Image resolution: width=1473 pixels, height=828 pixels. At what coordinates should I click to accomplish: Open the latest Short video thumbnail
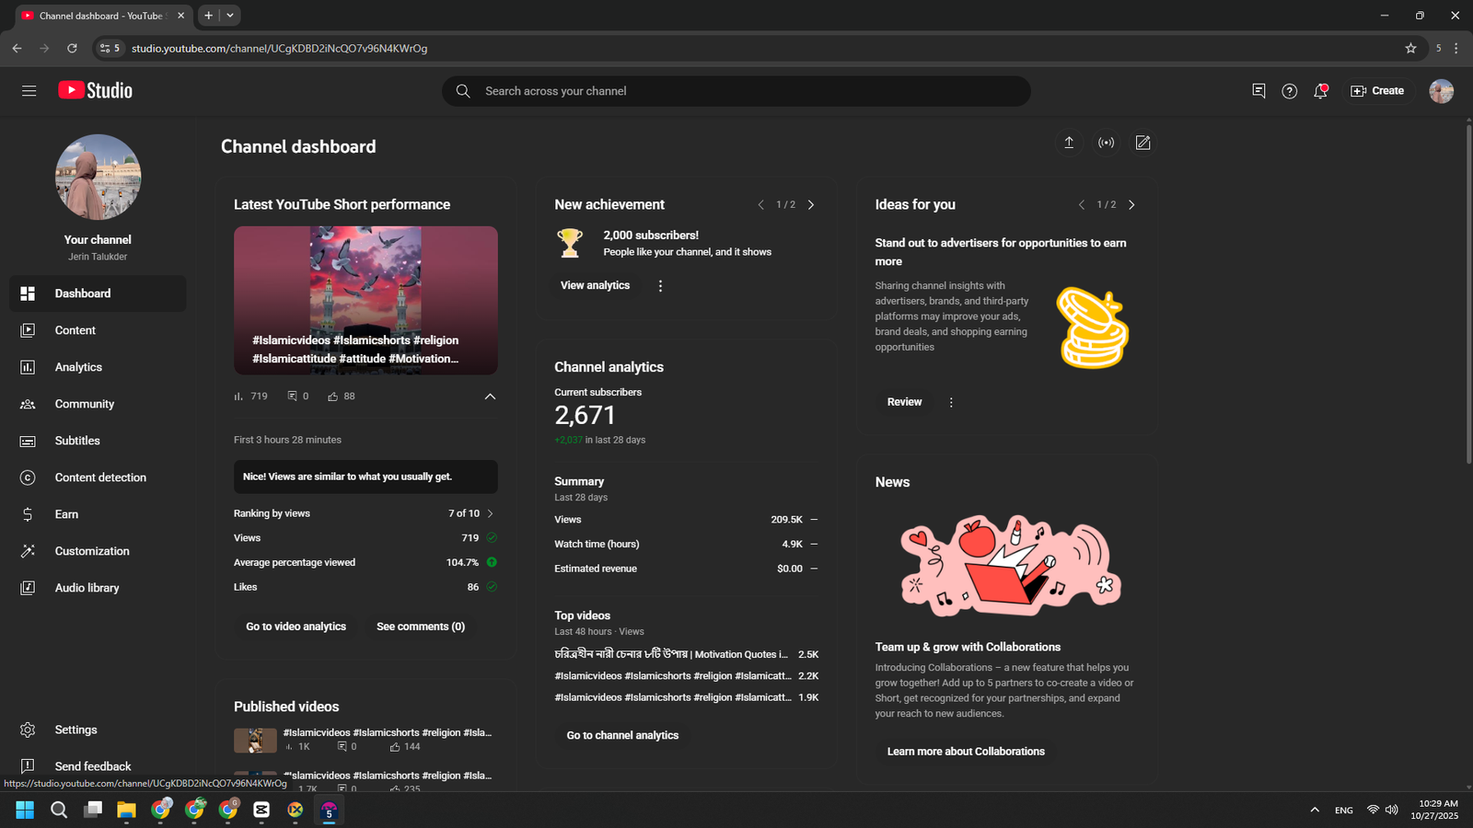pyautogui.click(x=365, y=300)
